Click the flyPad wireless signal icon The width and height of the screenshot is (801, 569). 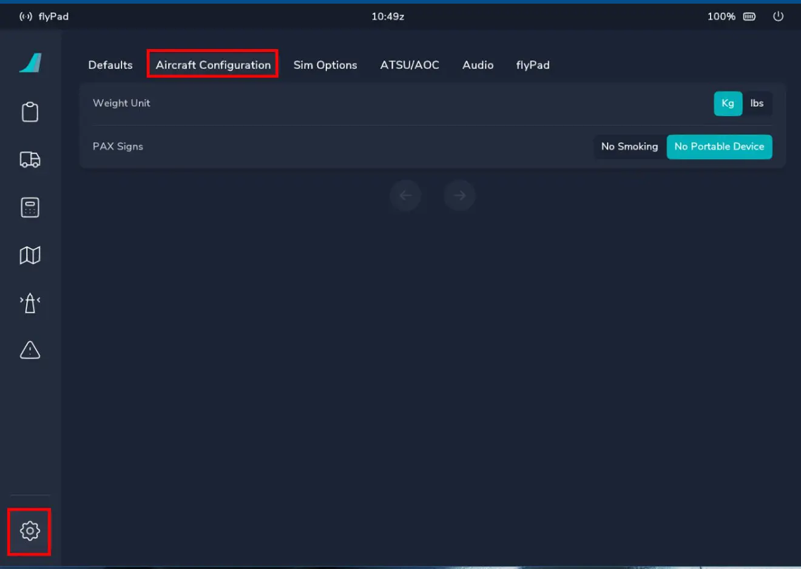pos(25,16)
